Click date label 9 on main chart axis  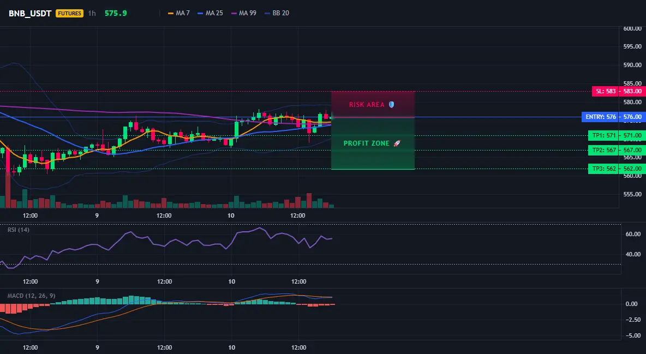[97, 215]
